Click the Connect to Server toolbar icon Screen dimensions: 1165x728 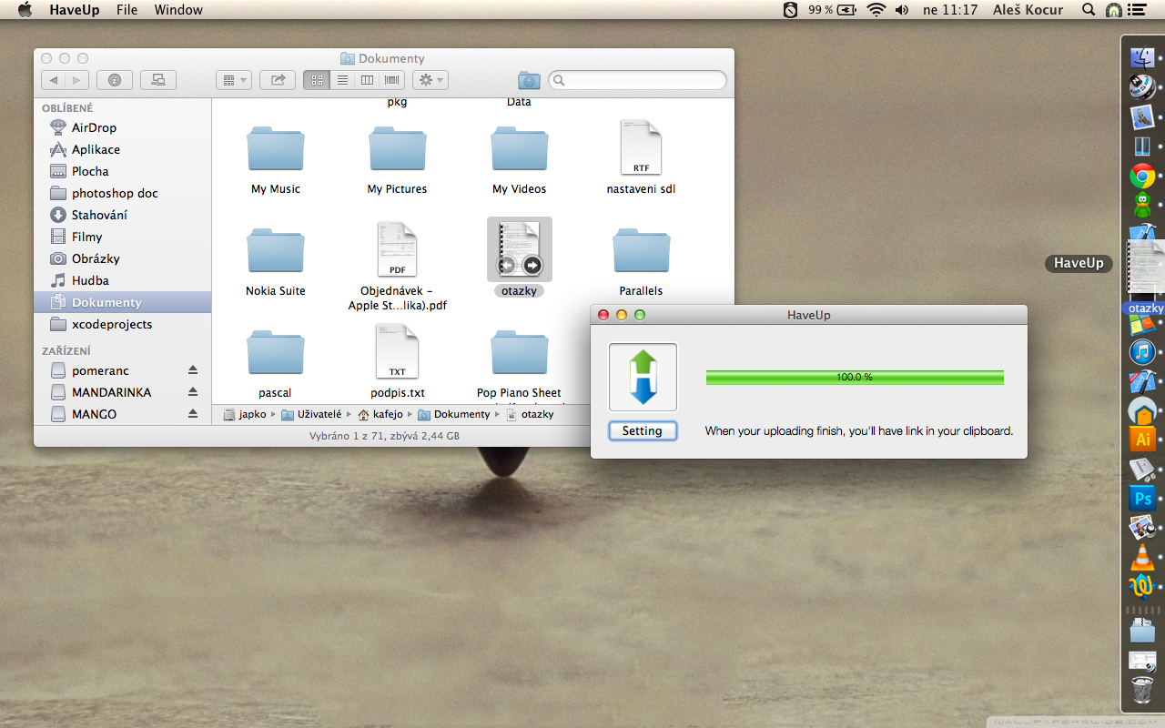pyautogui.click(x=158, y=80)
